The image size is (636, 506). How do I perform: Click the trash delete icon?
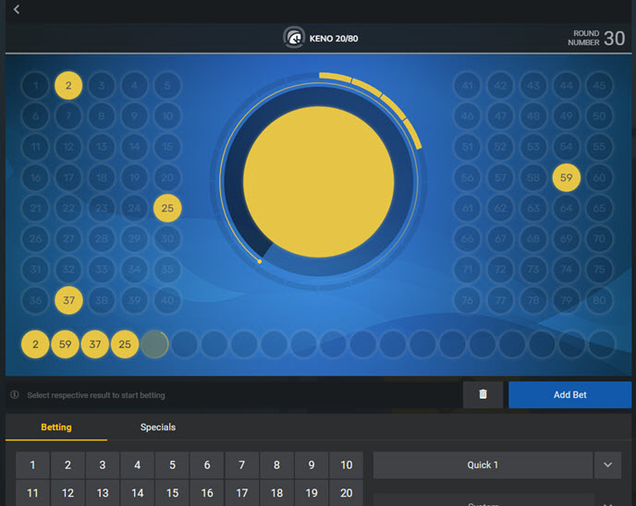[x=483, y=394]
